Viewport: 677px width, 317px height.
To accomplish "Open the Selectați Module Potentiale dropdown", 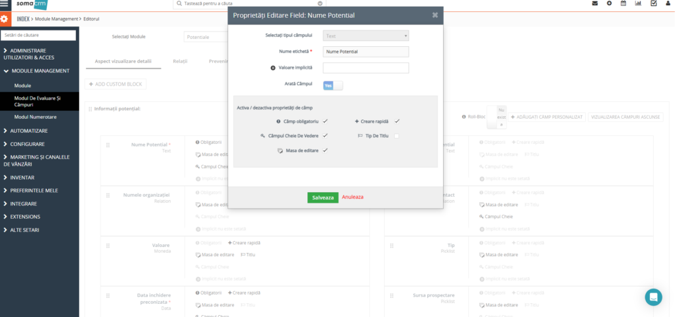I will (x=206, y=37).
